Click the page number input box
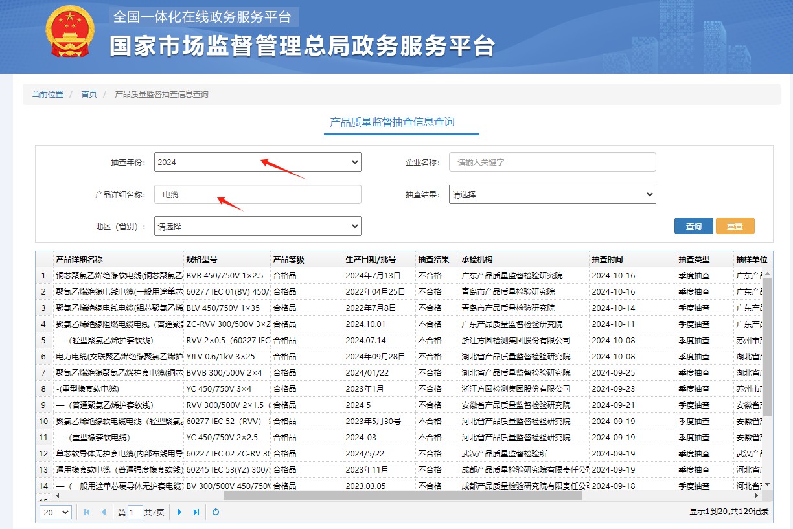Image resolution: width=793 pixels, height=529 pixels. click(x=135, y=512)
